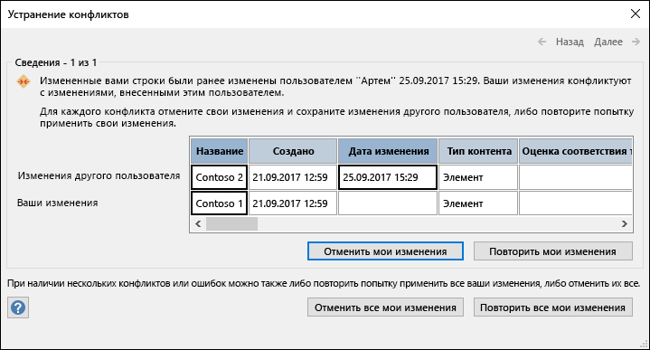650x350 pixels.
Task: Click the Изменения другого пользователя row label
Action: [99, 175]
